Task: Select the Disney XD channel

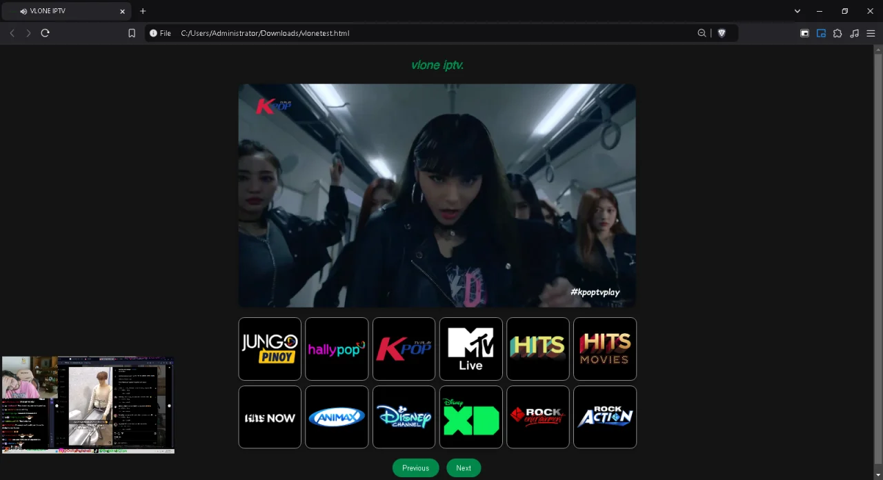Action: 470,417
